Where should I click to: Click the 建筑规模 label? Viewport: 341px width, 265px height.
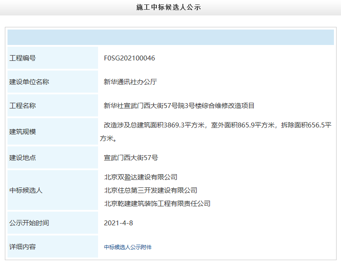coord(23,132)
